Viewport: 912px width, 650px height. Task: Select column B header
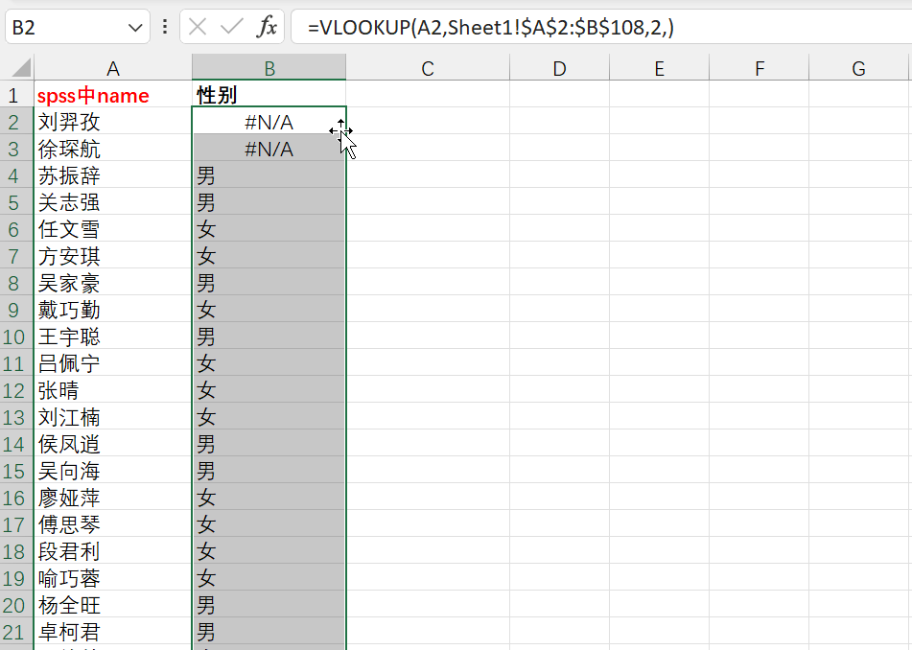tap(269, 68)
